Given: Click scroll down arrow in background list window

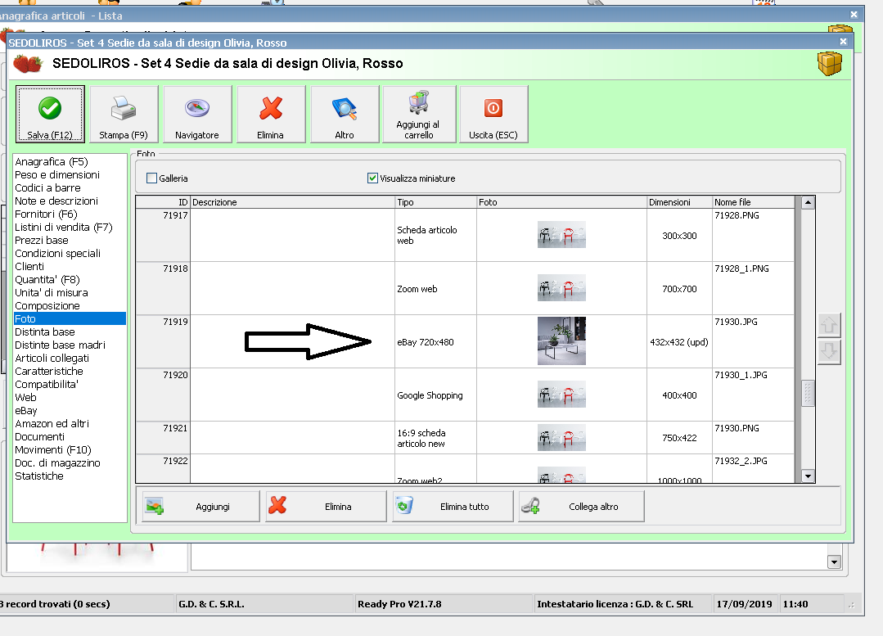Looking at the screenshot, I should 834,562.
